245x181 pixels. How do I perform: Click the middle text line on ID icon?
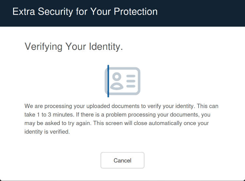(131, 81)
